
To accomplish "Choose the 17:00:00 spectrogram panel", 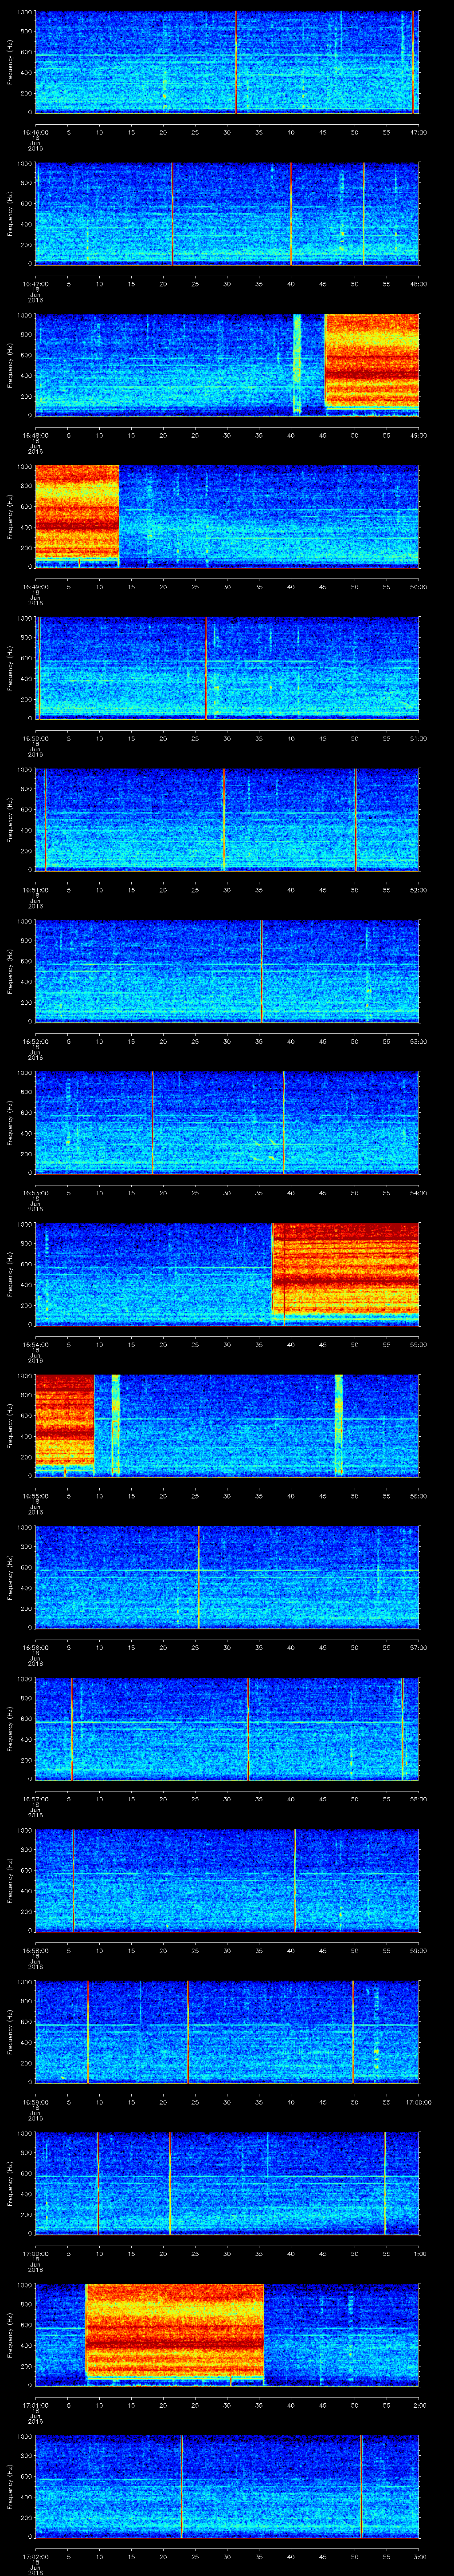I will pyautogui.click(x=227, y=2183).
